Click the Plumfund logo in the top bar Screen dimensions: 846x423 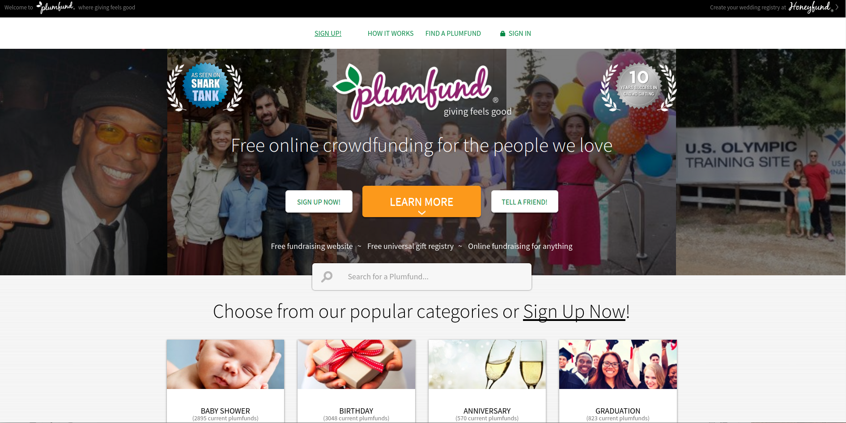[55, 8]
